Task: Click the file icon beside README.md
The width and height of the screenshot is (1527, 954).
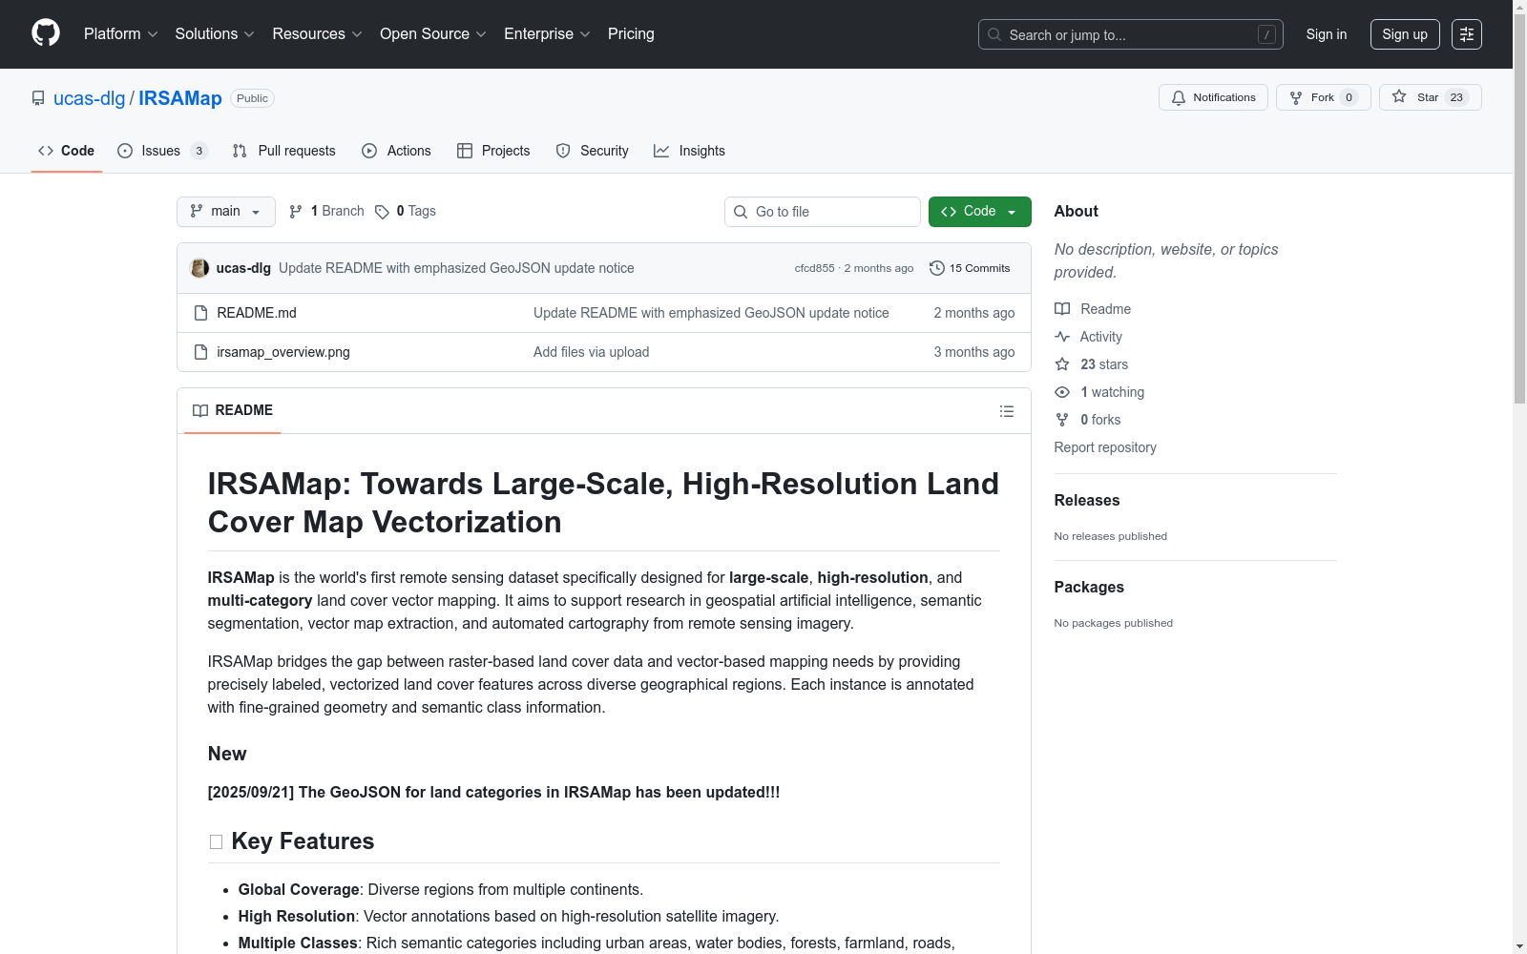Action: coord(200,313)
